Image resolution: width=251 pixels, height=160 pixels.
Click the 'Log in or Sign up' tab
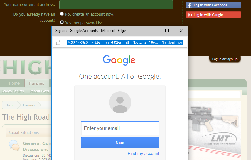pyautogui.click(x=225, y=59)
